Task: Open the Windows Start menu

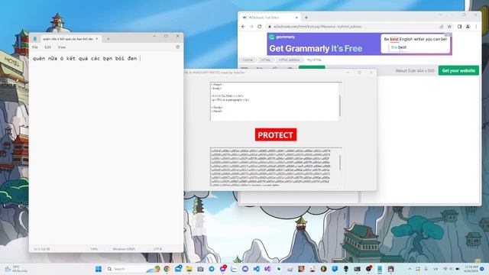Action: click(99, 269)
